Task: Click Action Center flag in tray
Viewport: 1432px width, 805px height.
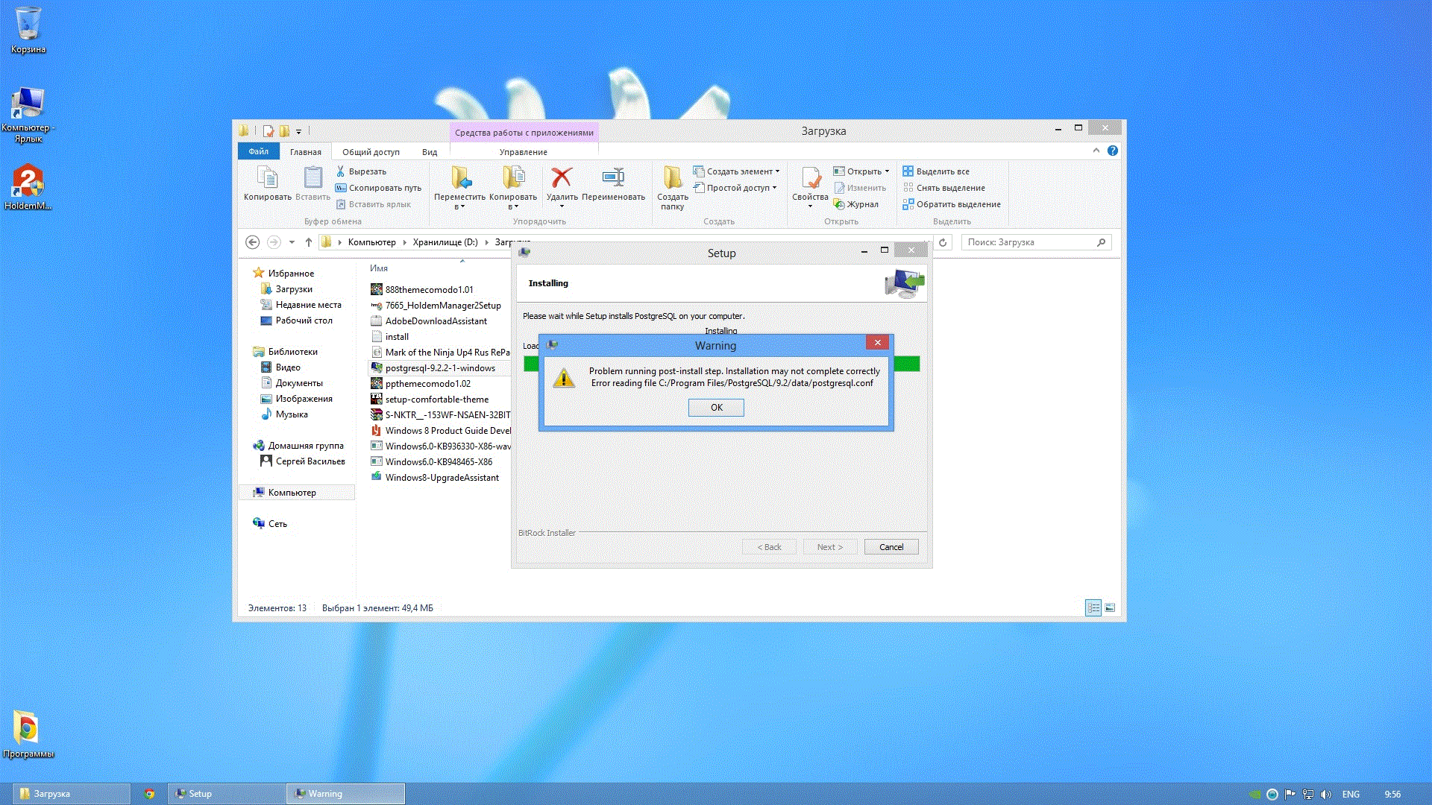Action: 1290,795
